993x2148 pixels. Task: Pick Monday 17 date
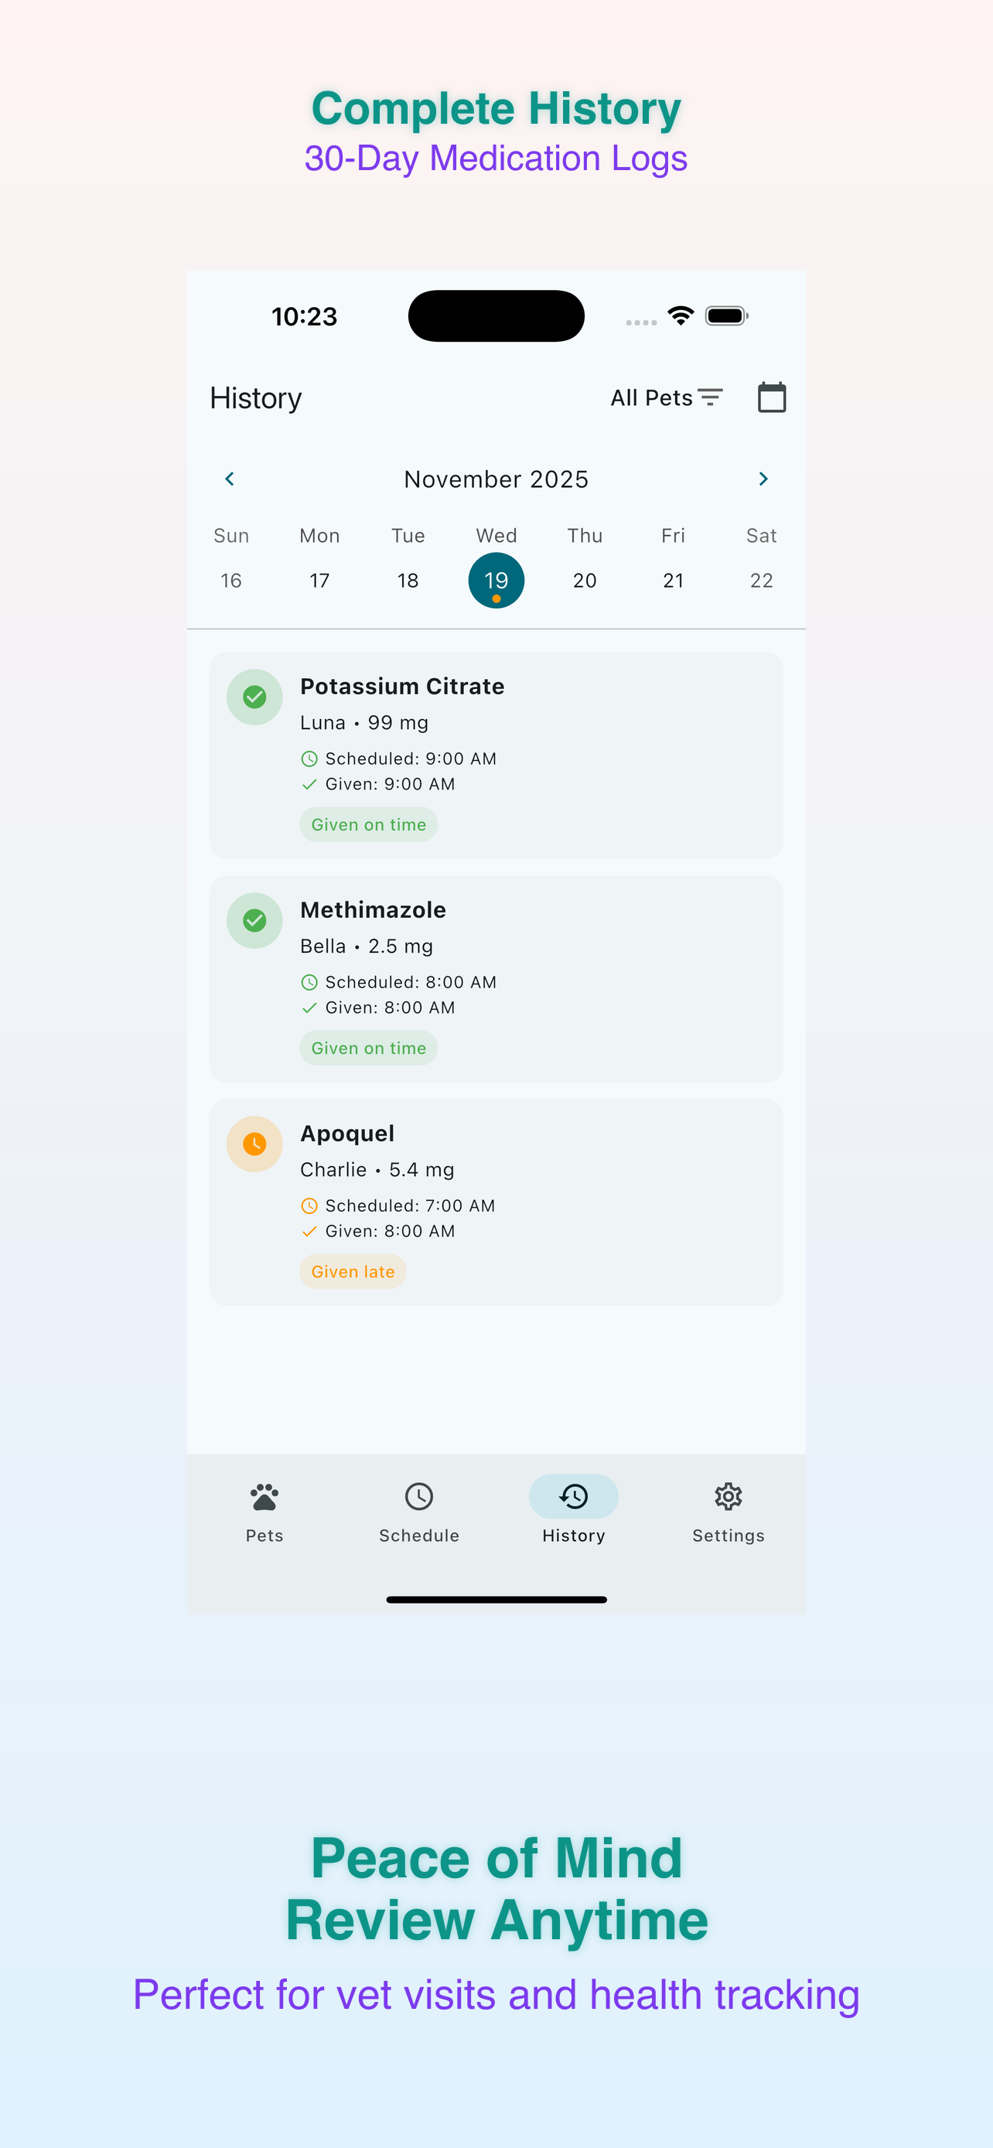[319, 581]
